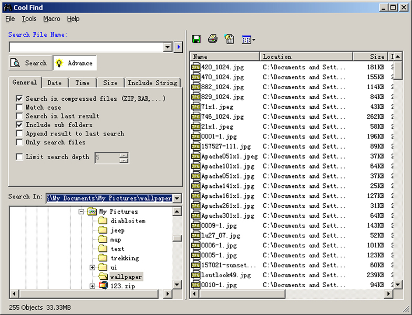Click the printer icon in the toolbar
The height and width of the screenshot is (315, 412).
(212, 39)
